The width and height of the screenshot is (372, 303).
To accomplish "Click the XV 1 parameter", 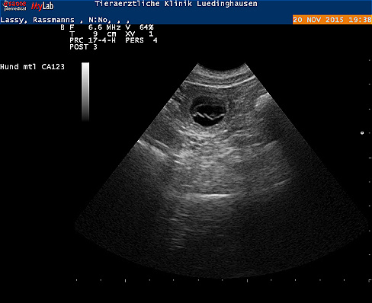I will (x=139, y=34).
